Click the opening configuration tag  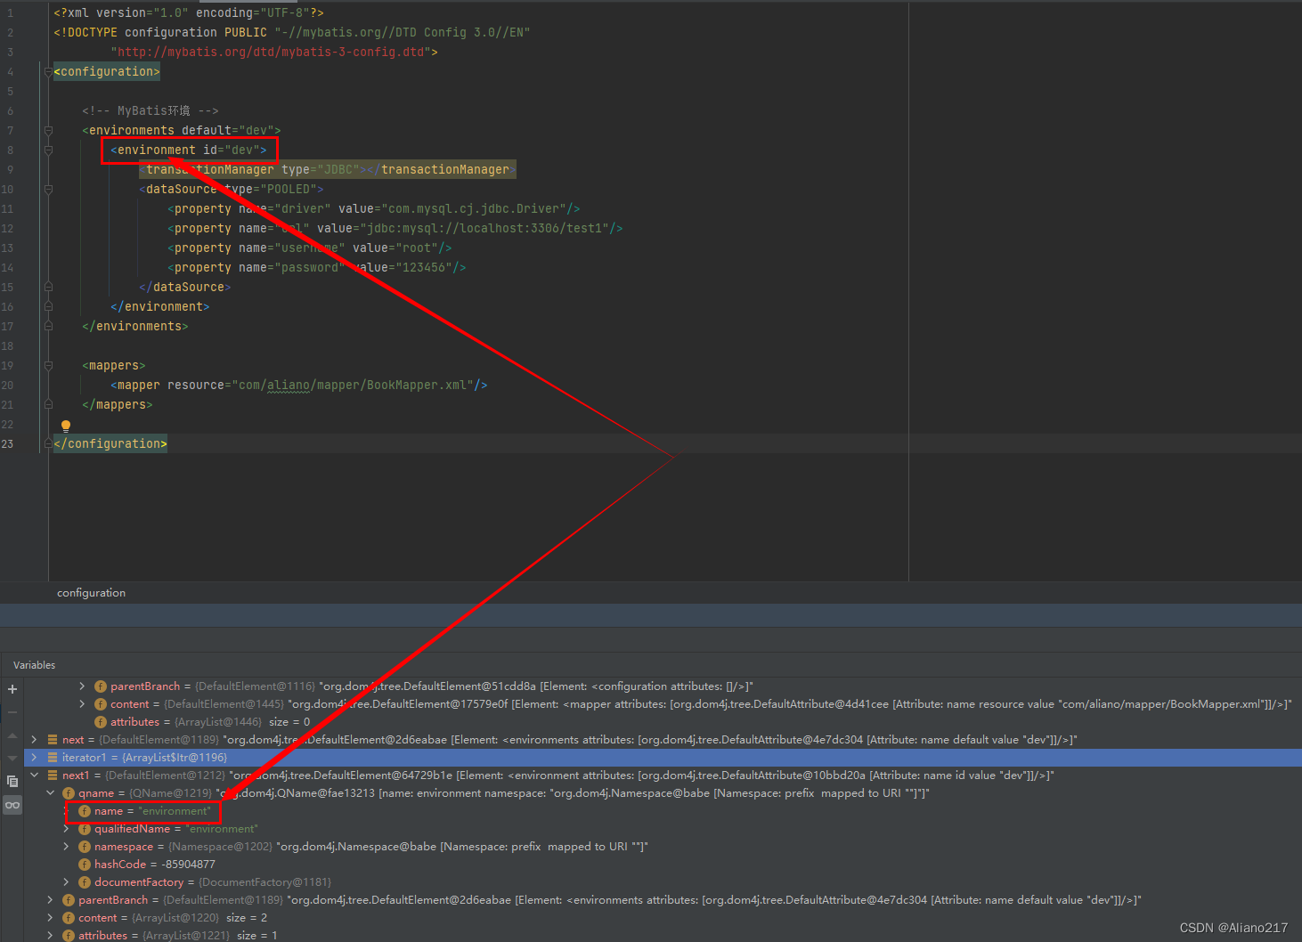click(x=107, y=72)
